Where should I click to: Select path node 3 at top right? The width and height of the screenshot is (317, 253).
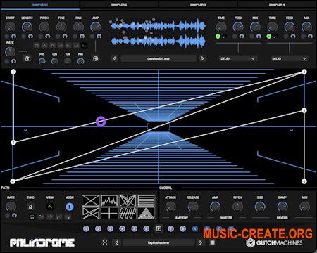tap(304, 72)
